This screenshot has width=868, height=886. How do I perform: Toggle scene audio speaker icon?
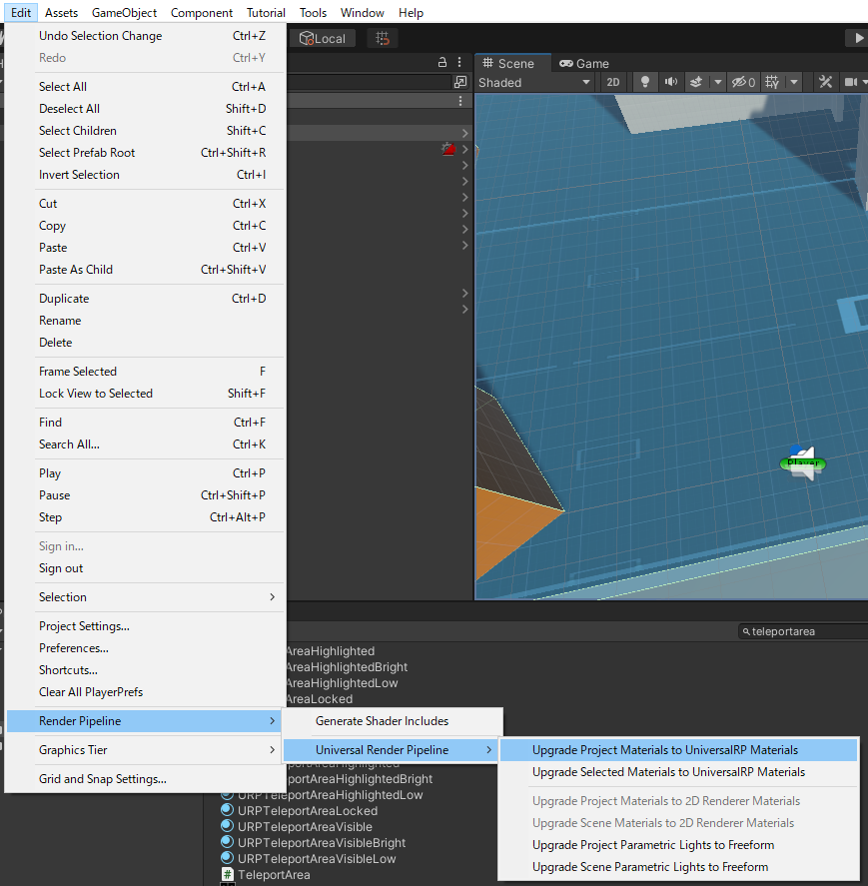670,82
